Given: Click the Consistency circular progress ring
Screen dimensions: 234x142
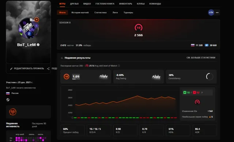Looking at the screenshot, I should click(210, 77).
